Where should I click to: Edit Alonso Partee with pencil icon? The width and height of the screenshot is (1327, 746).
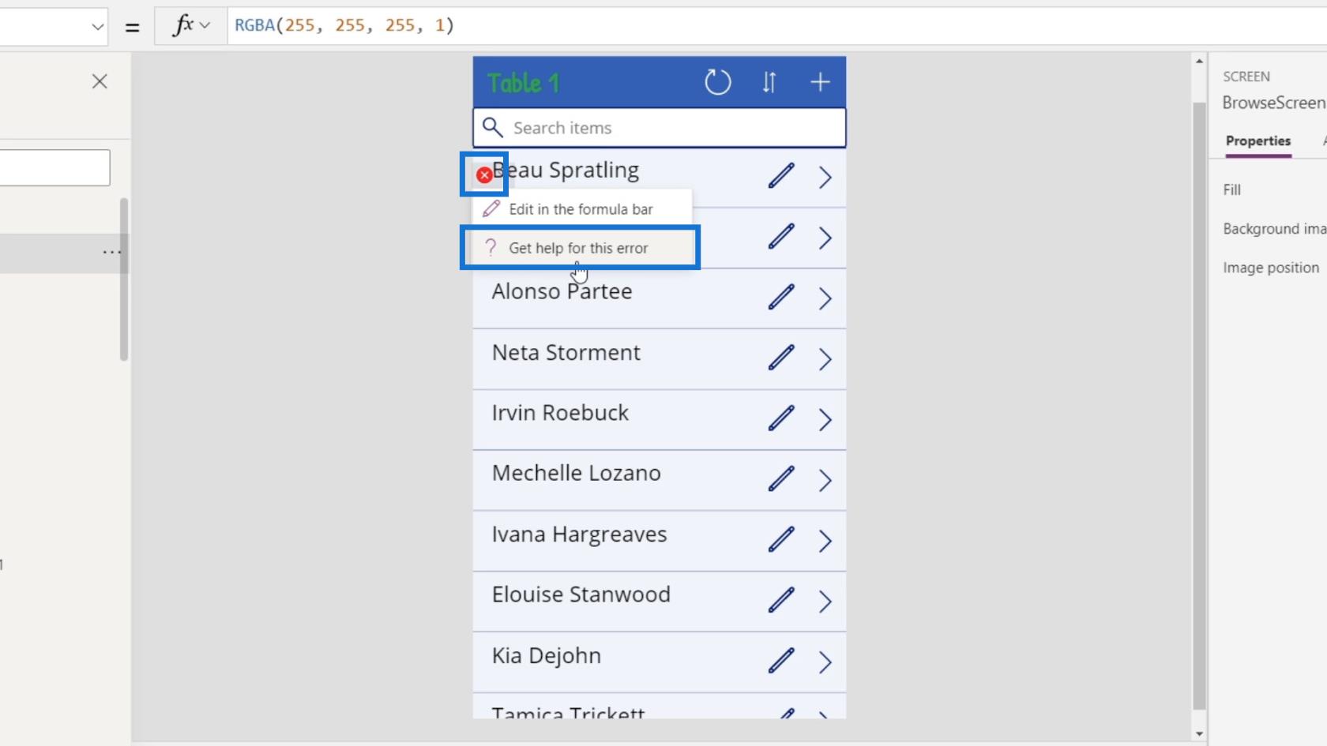click(781, 297)
